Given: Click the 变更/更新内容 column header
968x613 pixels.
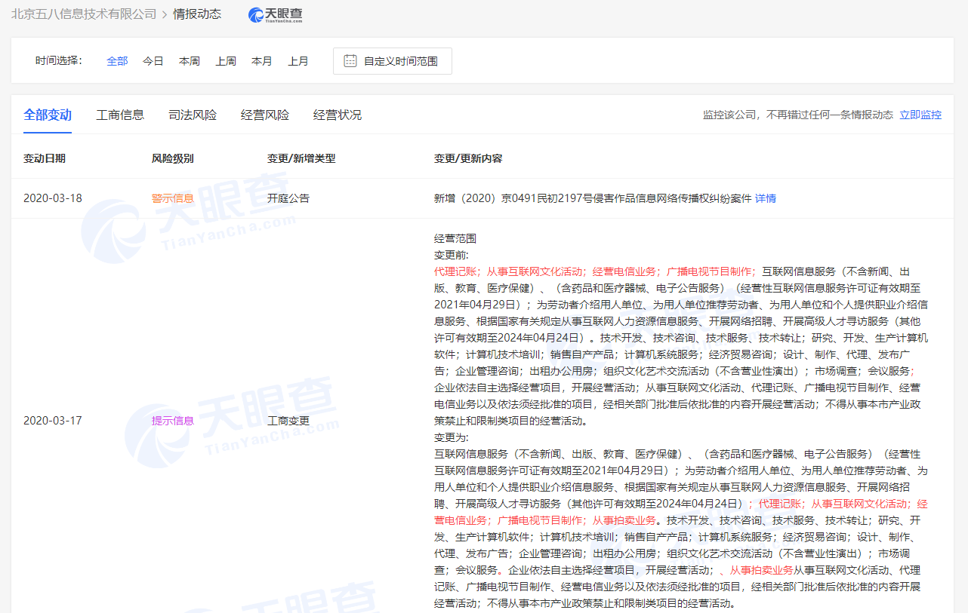Looking at the screenshot, I should [x=468, y=158].
